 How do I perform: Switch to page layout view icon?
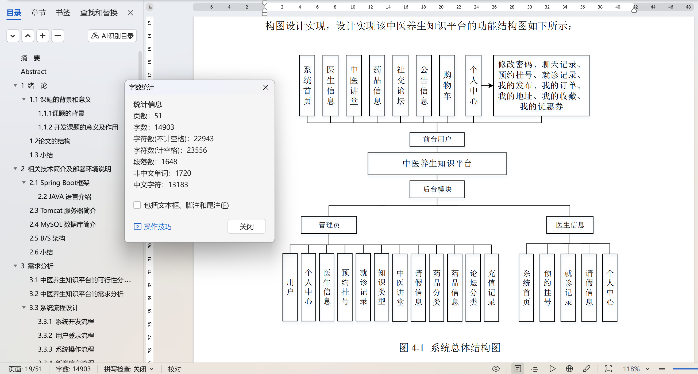518,369
